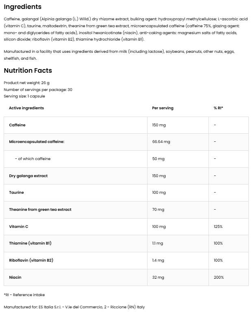This screenshot has height=312, width=252.
Task: Click the Thiamine (vitamin B1) row label
Action: click(30, 243)
